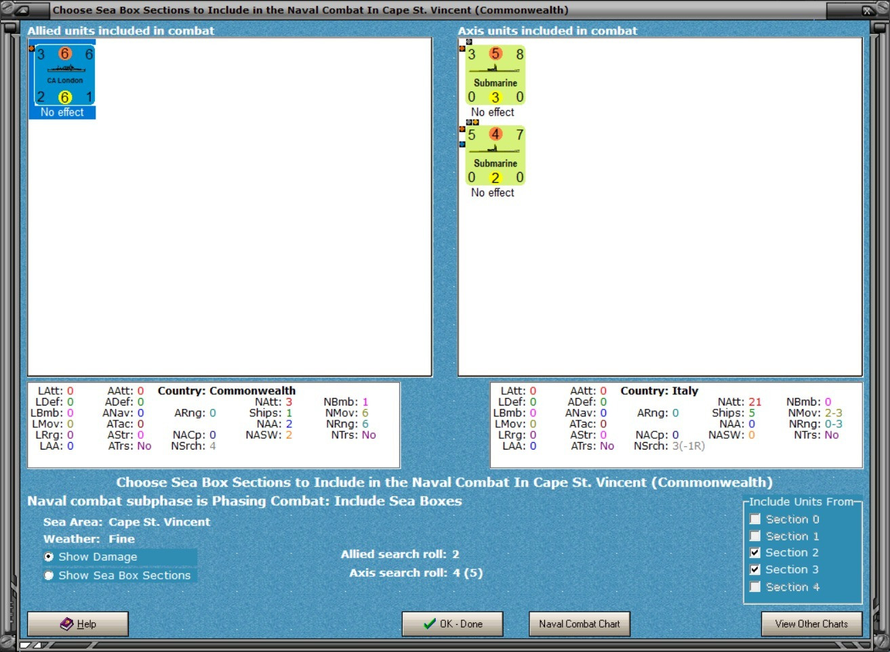Click the Allied units included in combat heading

[121, 30]
